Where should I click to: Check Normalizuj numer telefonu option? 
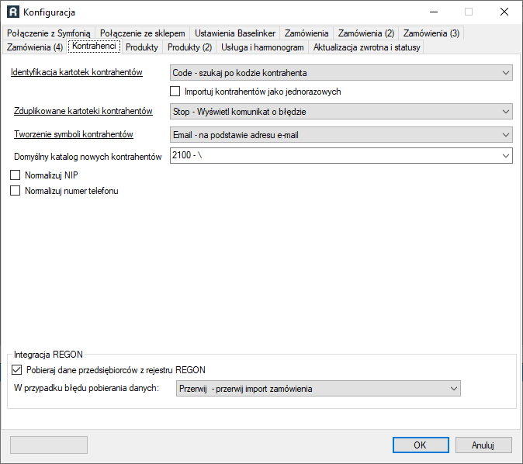(15, 191)
